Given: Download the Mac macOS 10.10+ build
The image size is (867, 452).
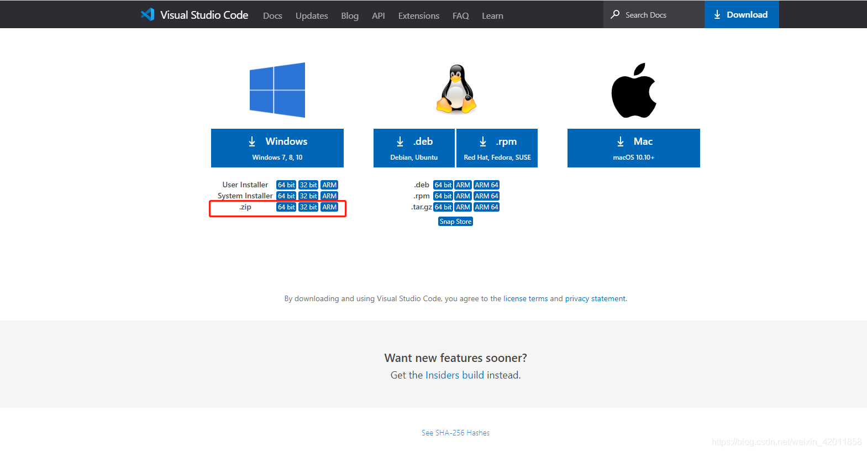Looking at the screenshot, I should click(634, 148).
